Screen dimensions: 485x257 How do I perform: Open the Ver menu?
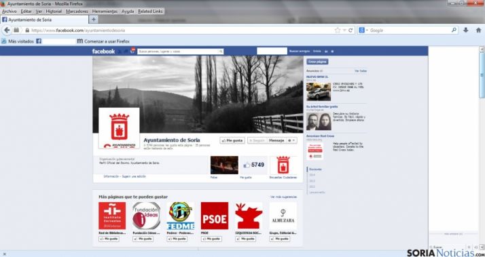point(39,11)
